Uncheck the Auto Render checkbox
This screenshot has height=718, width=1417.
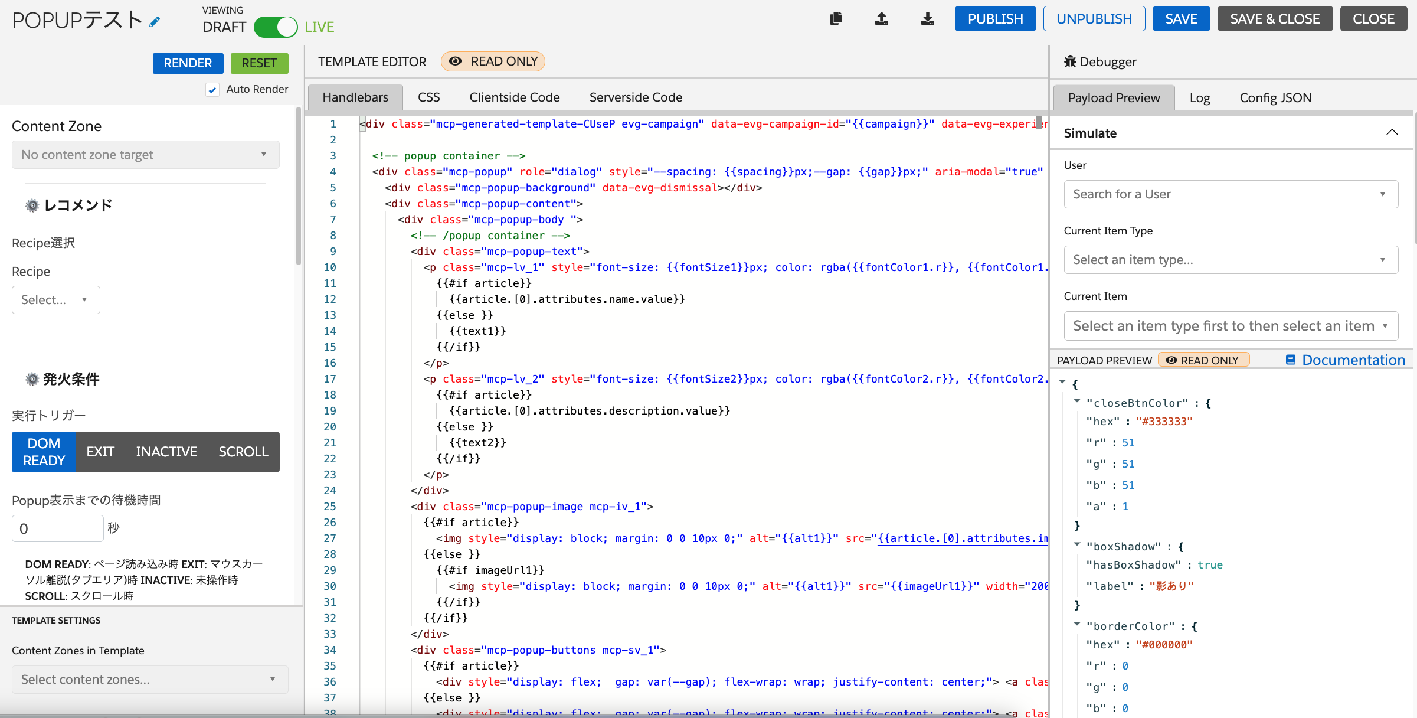(212, 90)
